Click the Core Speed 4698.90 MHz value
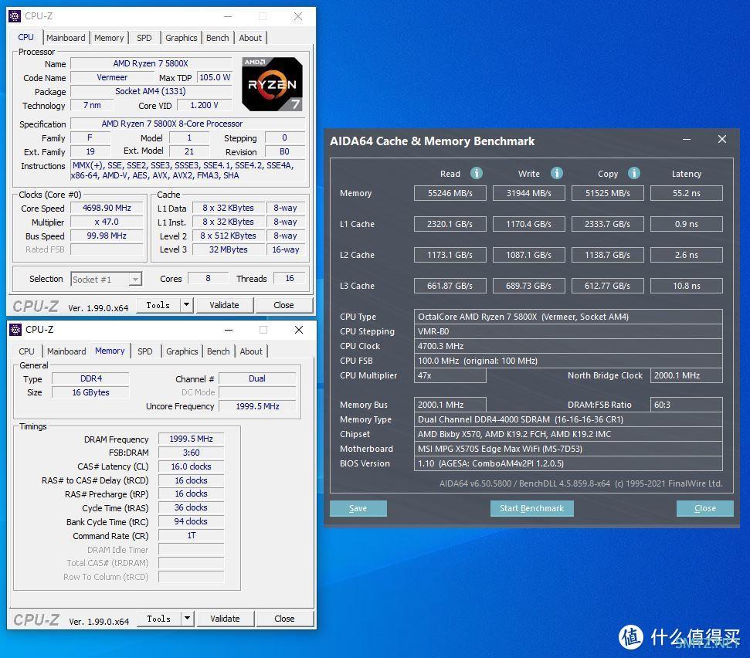 coord(107,208)
